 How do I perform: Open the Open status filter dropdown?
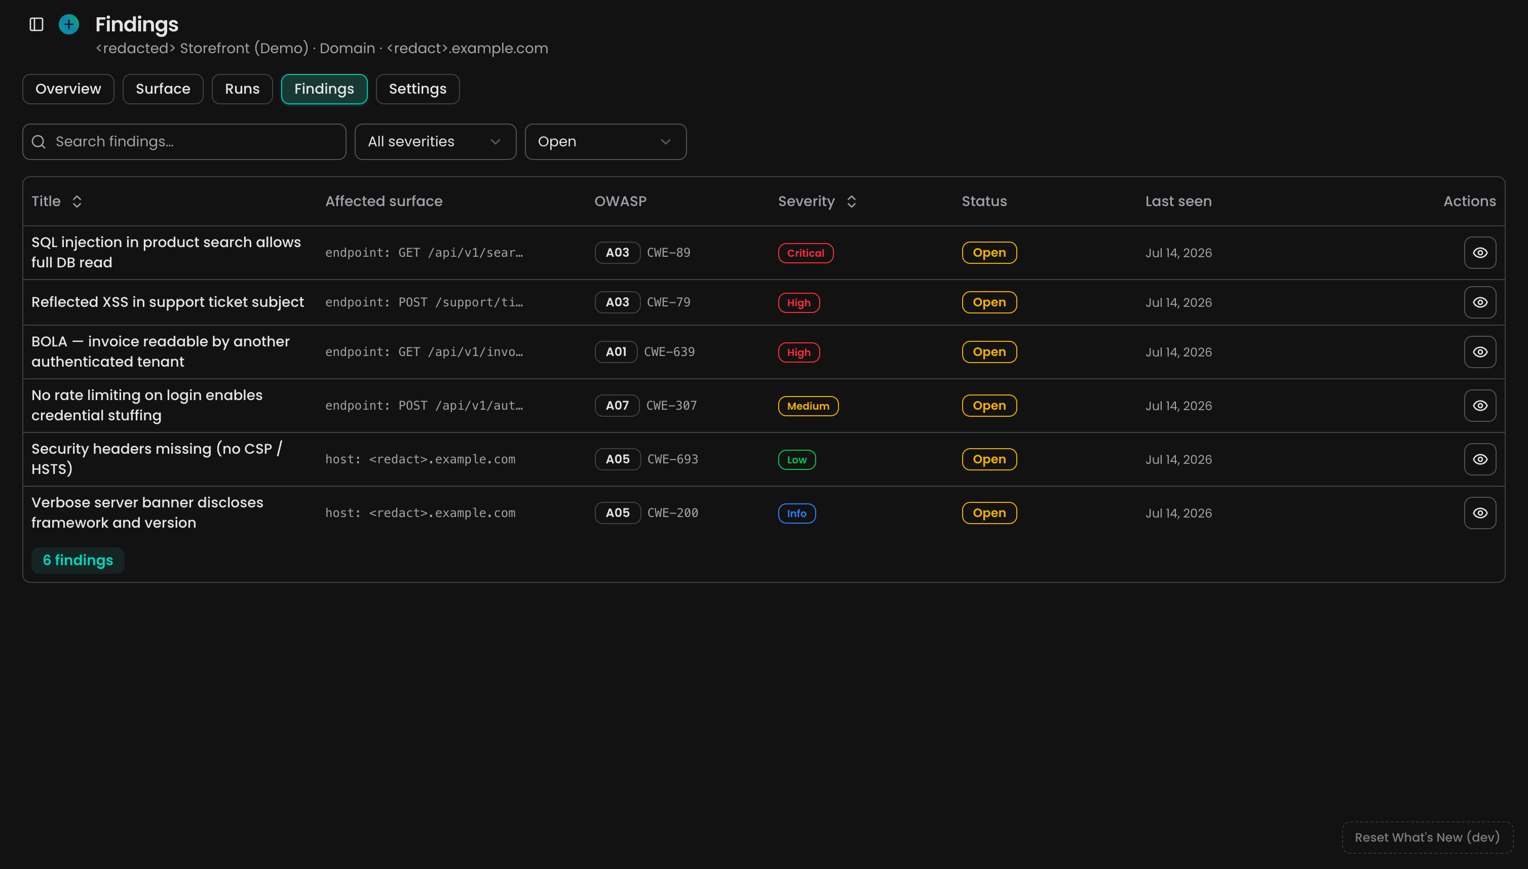[605, 141]
